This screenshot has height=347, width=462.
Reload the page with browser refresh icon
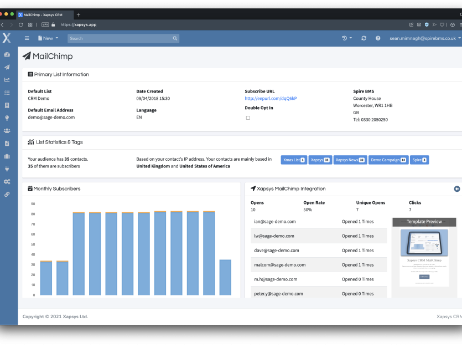(x=20, y=25)
